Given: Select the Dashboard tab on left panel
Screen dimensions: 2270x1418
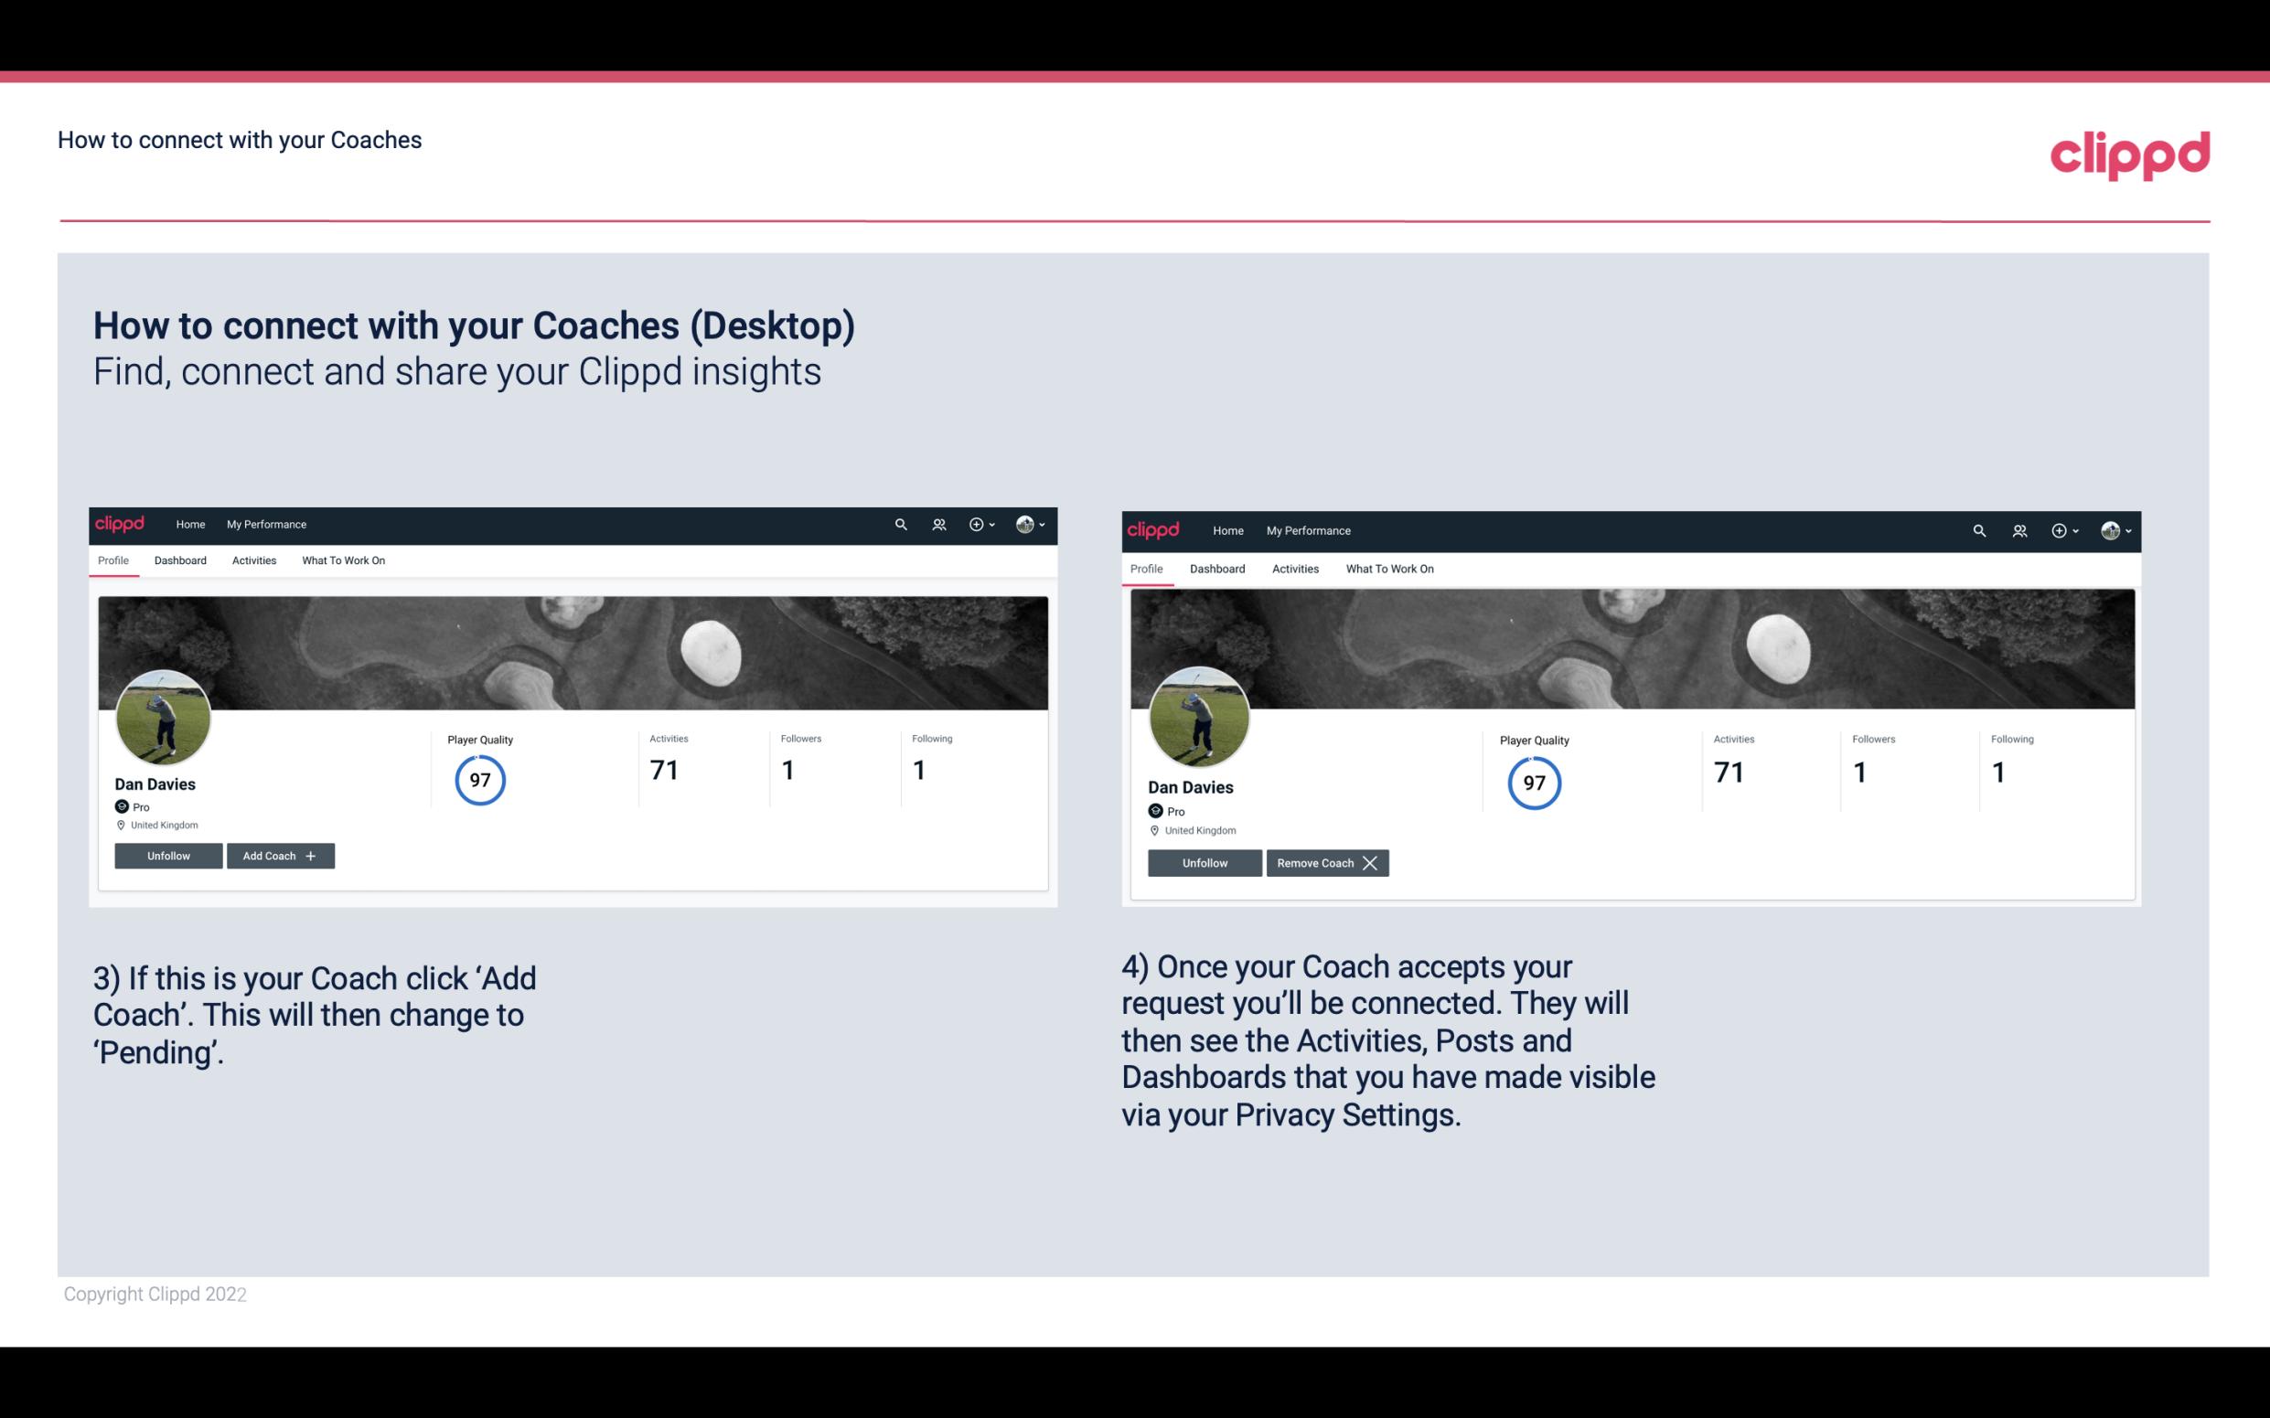Looking at the screenshot, I should pos(180,560).
